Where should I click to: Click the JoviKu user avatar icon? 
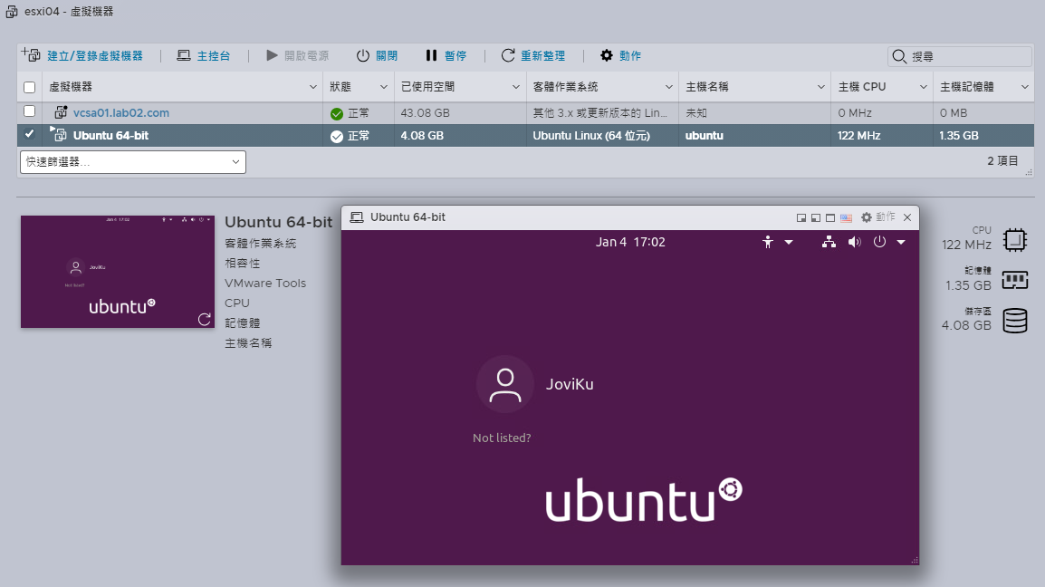pyautogui.click(x=505, y=384)
